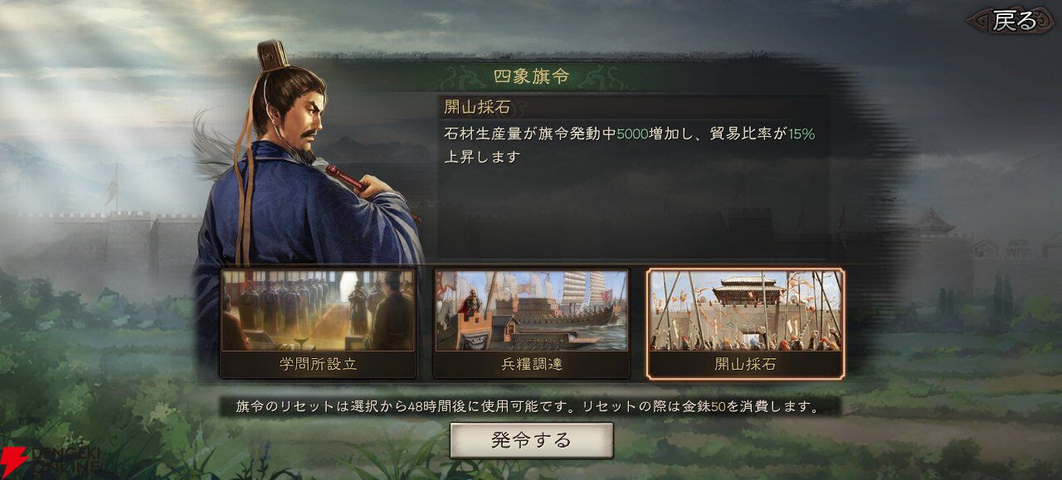Tap the reset notice text about 48時間
The width and height of the screenshot is (1062, 480).
point(528,407)
